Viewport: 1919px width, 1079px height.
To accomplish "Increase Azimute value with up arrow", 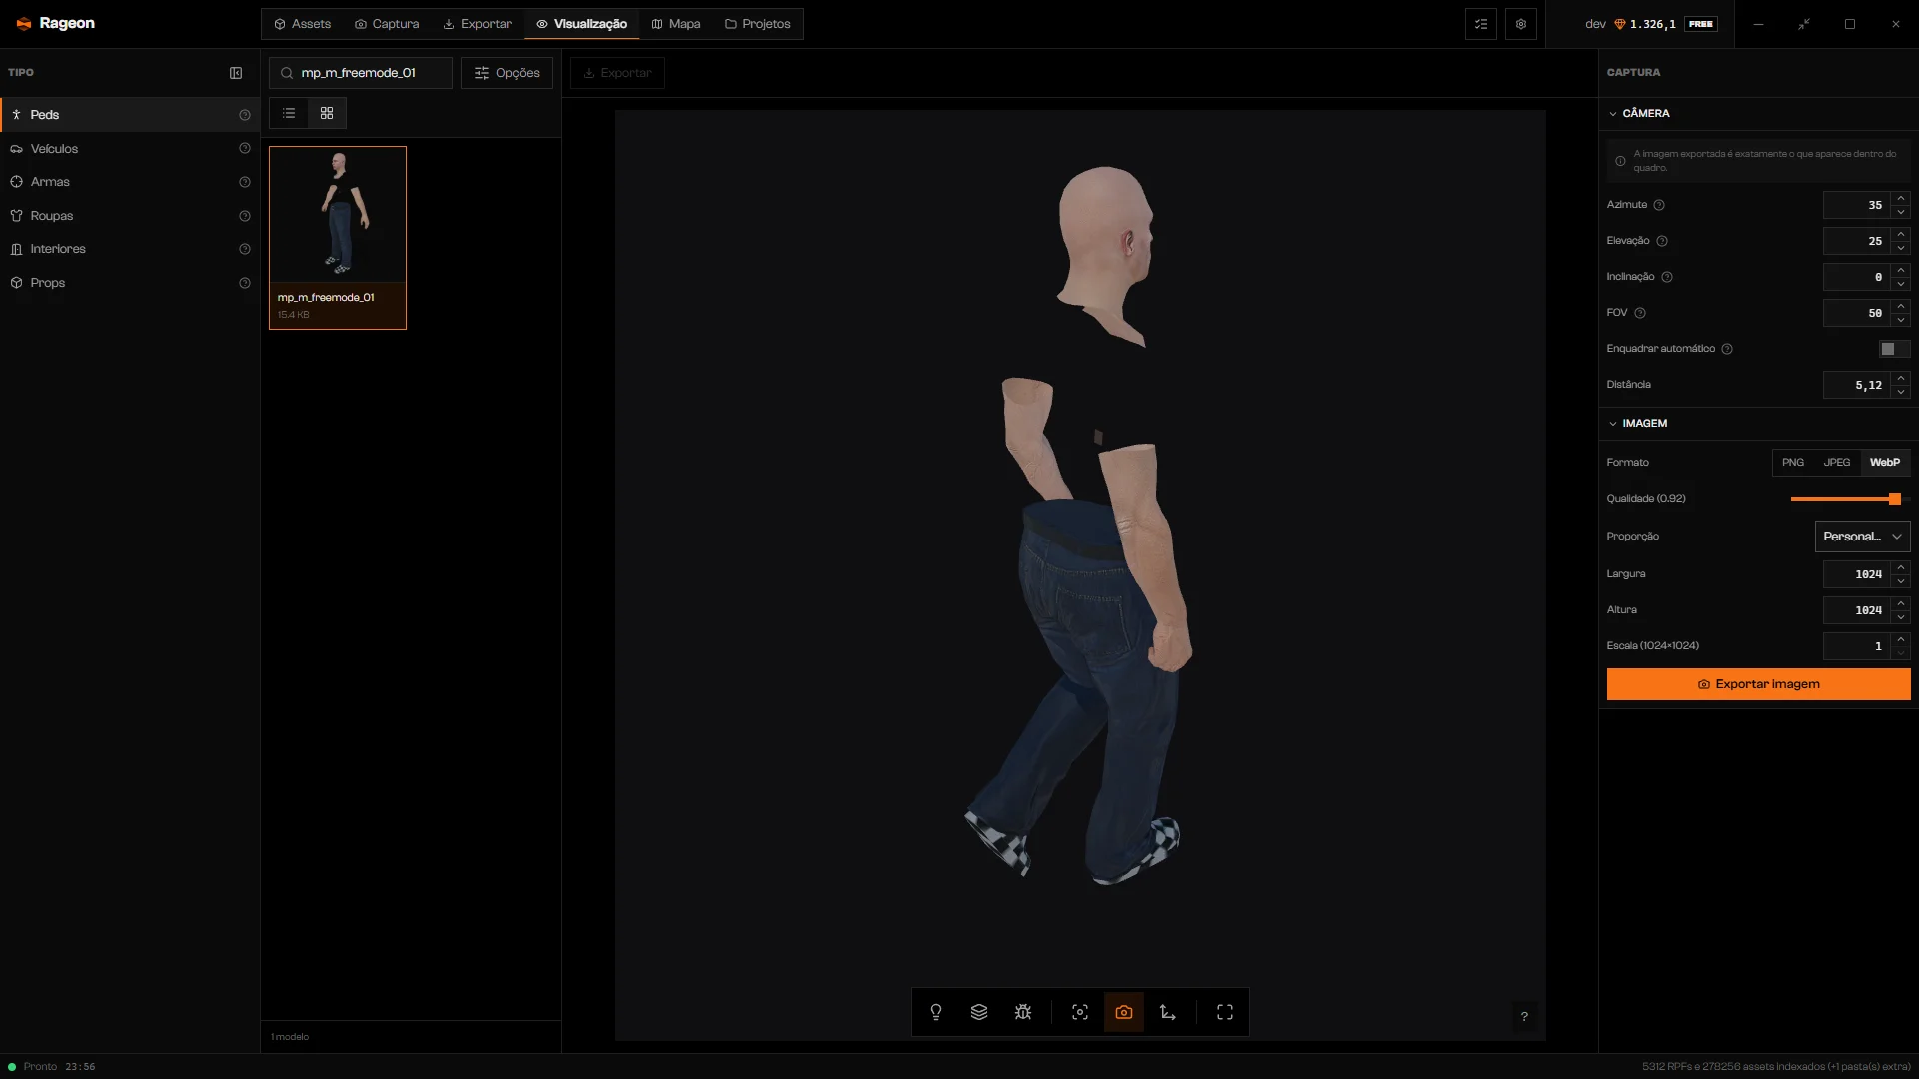I will [1901, 199].
